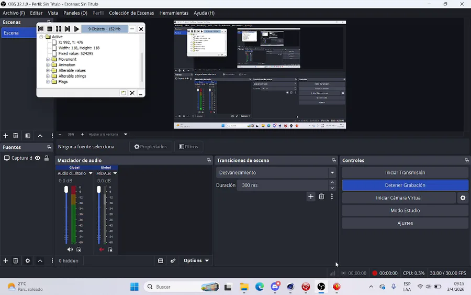471x295 pixels.
Task: Open Mic/Aux channel options arrow
Action: 115,173
